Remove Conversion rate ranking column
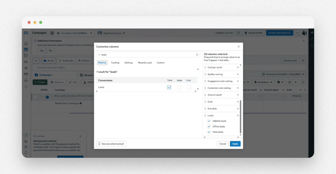336x174 pixels. pyautogui.click(x=238, y=88)
